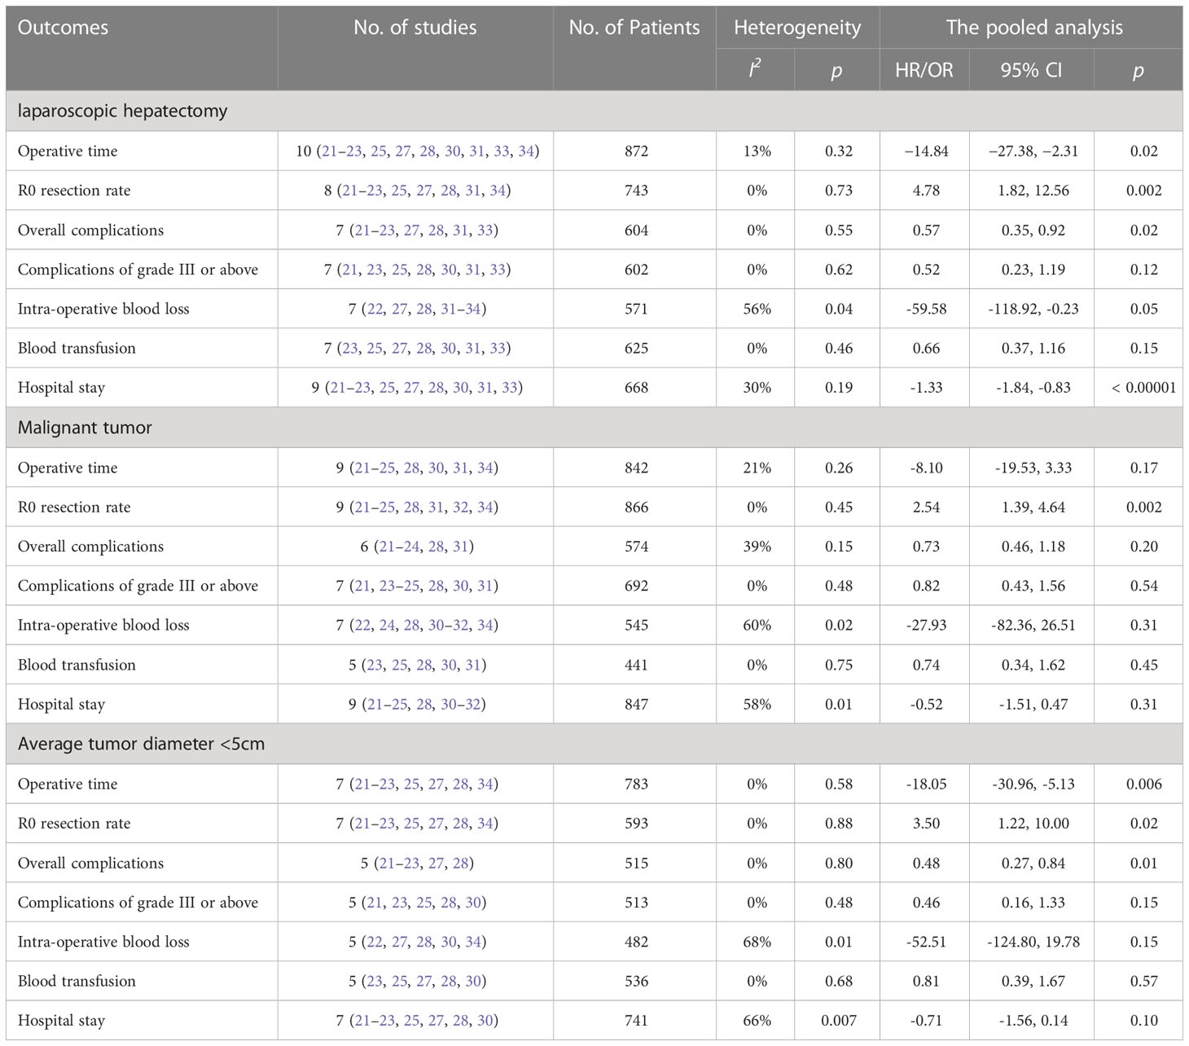Click the odds ratio '4.78'

click(x=926, y=191)
